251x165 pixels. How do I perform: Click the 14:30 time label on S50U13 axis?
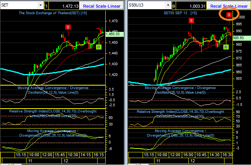click(214, 155)
